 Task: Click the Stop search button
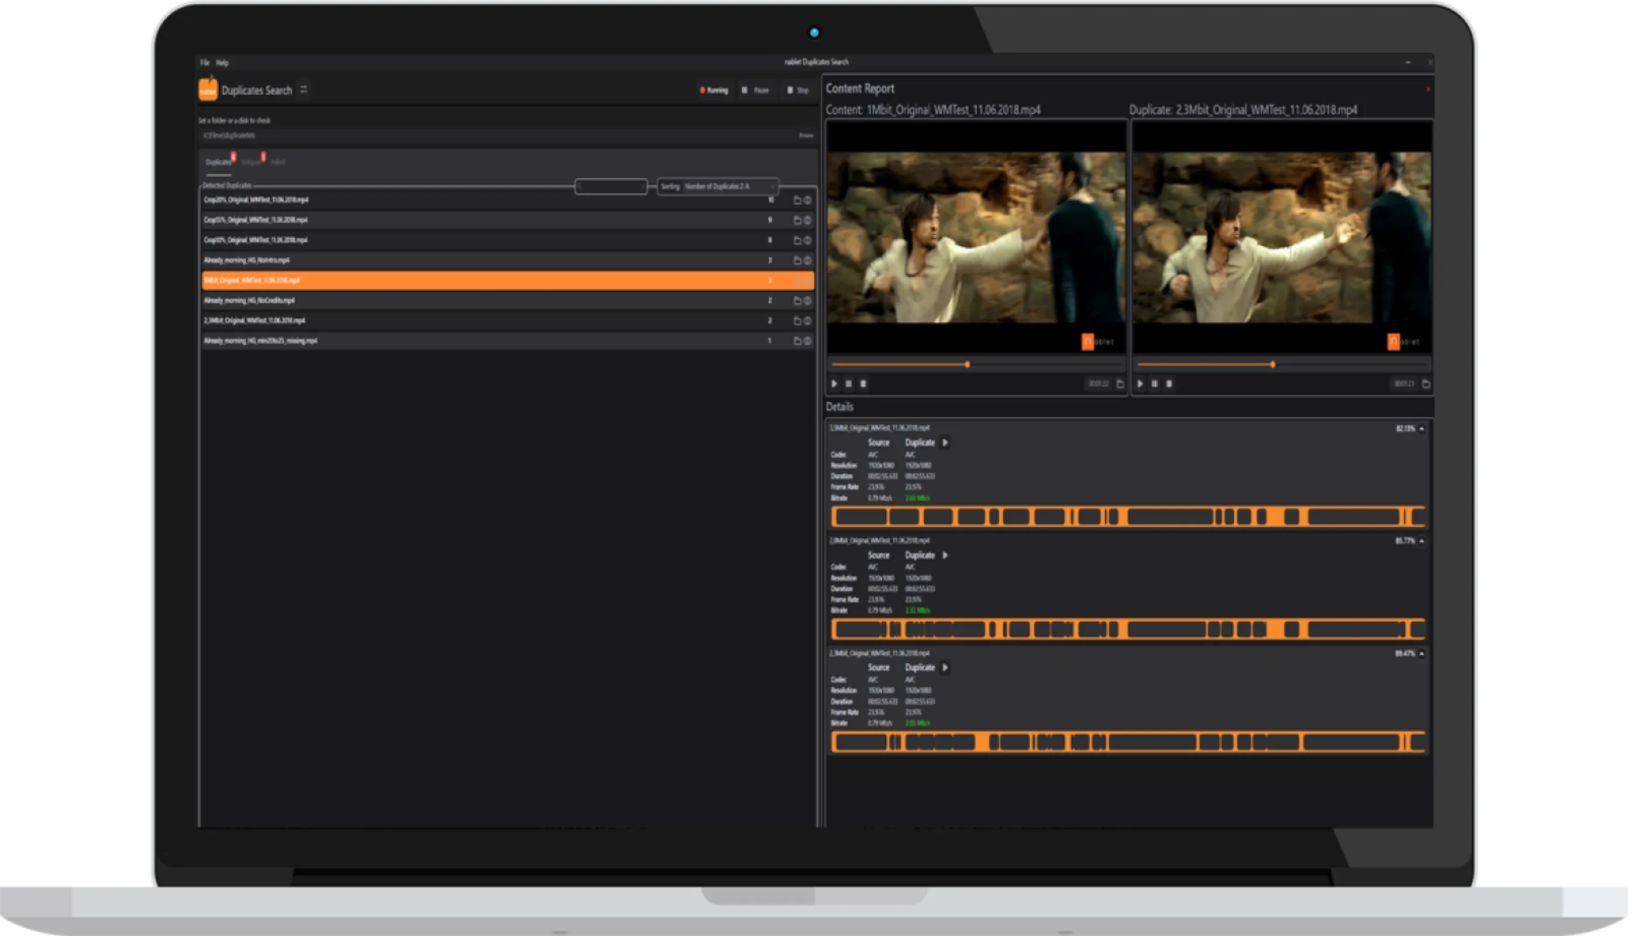797,91
